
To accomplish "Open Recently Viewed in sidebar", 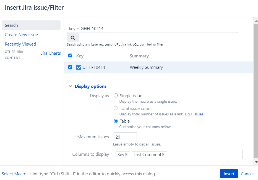I will (20, 44).
